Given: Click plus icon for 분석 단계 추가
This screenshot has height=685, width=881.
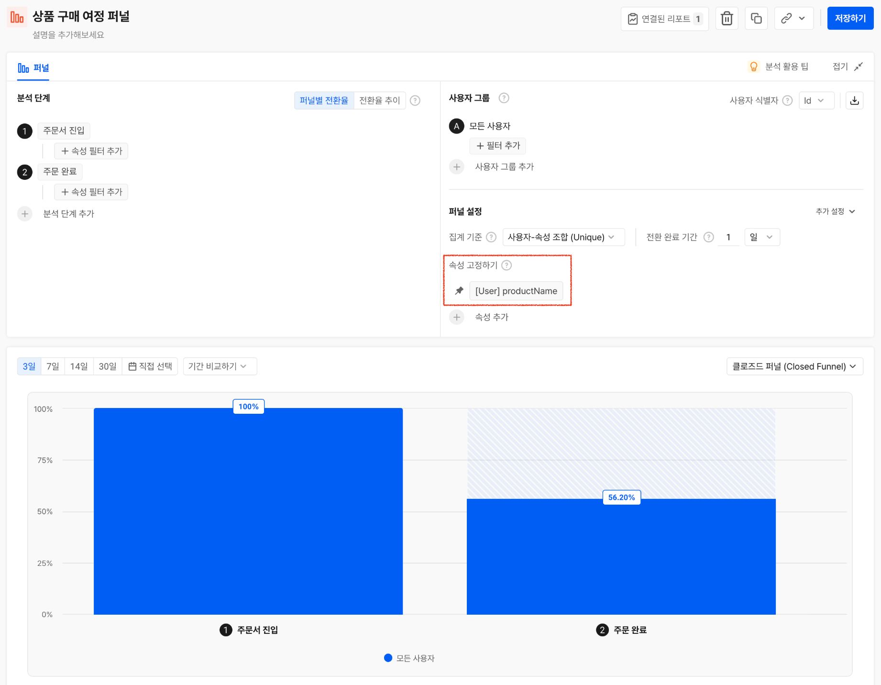Looking at the screenshot, I should click(x=25, y=214).
